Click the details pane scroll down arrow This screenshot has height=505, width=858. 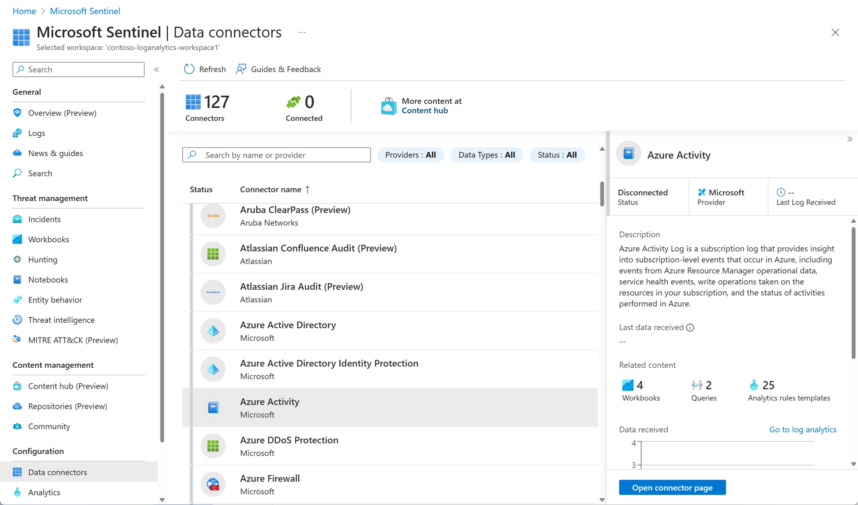(x=853, y=464)
